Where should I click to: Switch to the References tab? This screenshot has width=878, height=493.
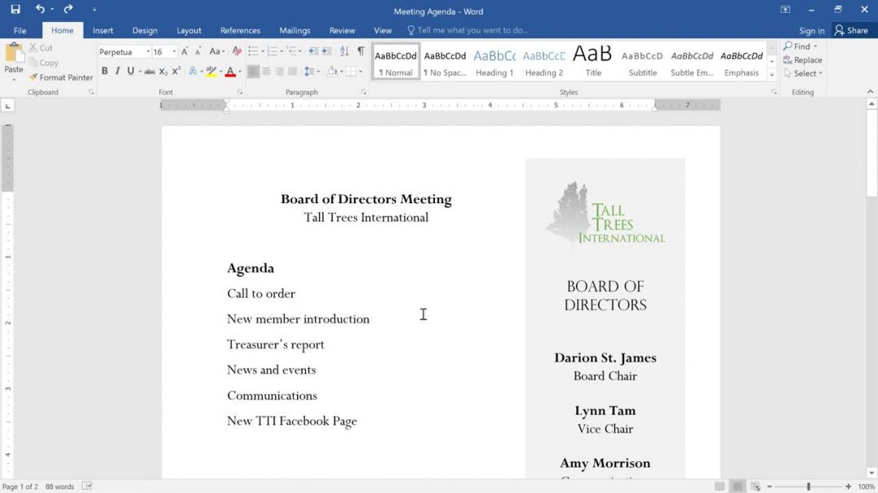tap(240, 30)
